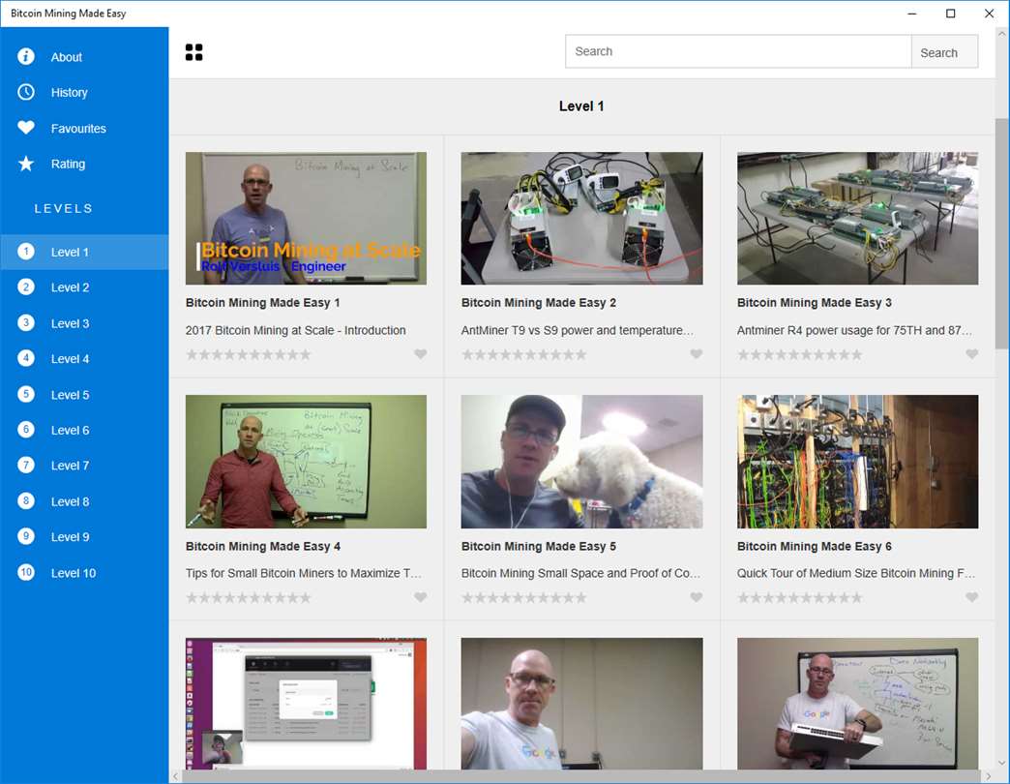Click the History clock icon
The width and height of the screenshot is (1010, 784).
click(x=26, y=92)
